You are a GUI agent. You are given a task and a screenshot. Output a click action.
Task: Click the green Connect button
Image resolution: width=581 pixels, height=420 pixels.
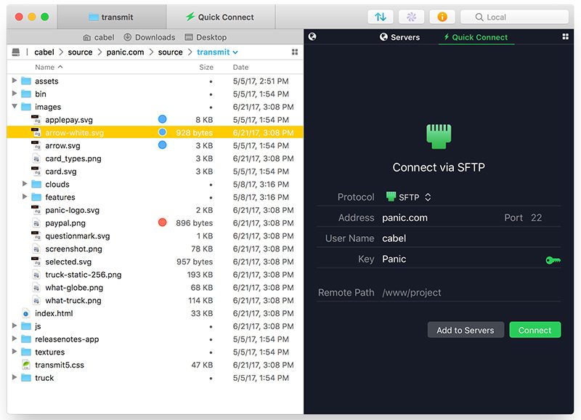pos(535,330)
